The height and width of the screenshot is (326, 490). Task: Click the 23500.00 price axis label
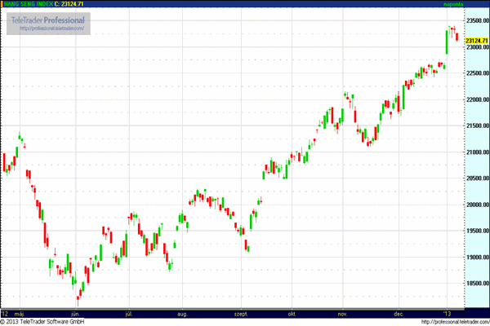click(x=476, y=20)
